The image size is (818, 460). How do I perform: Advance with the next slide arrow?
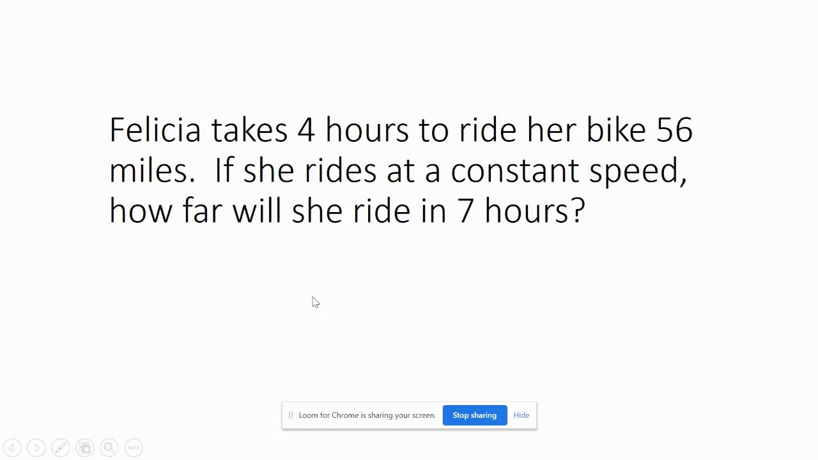(x=36, y=448)
